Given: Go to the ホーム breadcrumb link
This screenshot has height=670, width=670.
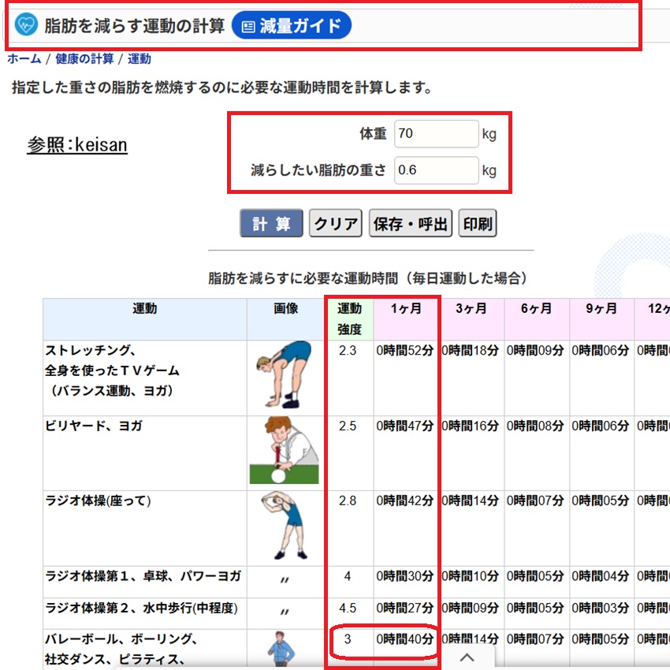Looking at the screenshot, I should [x=24, y=59].
